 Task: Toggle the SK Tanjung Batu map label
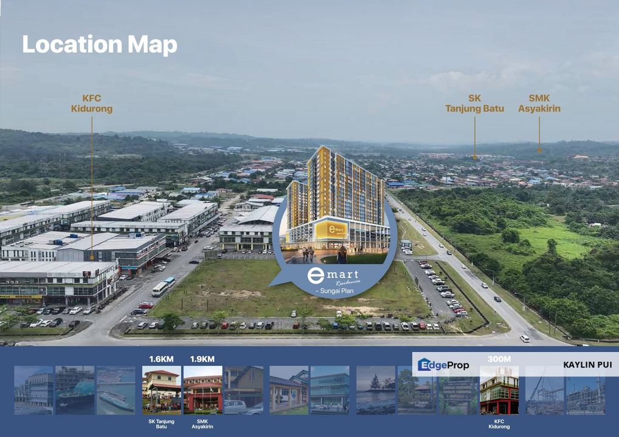click(x=474, y=104)
